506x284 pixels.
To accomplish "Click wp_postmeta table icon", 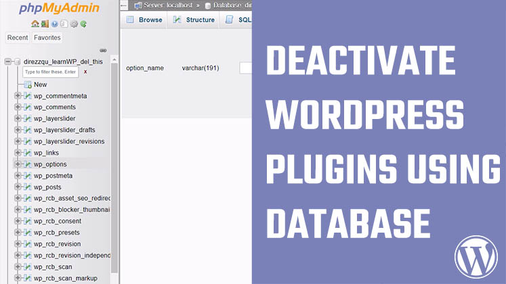I will [28, 176].
